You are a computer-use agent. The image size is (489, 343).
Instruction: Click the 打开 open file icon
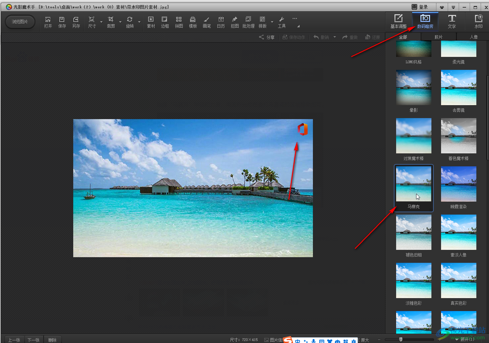(48, 22)
